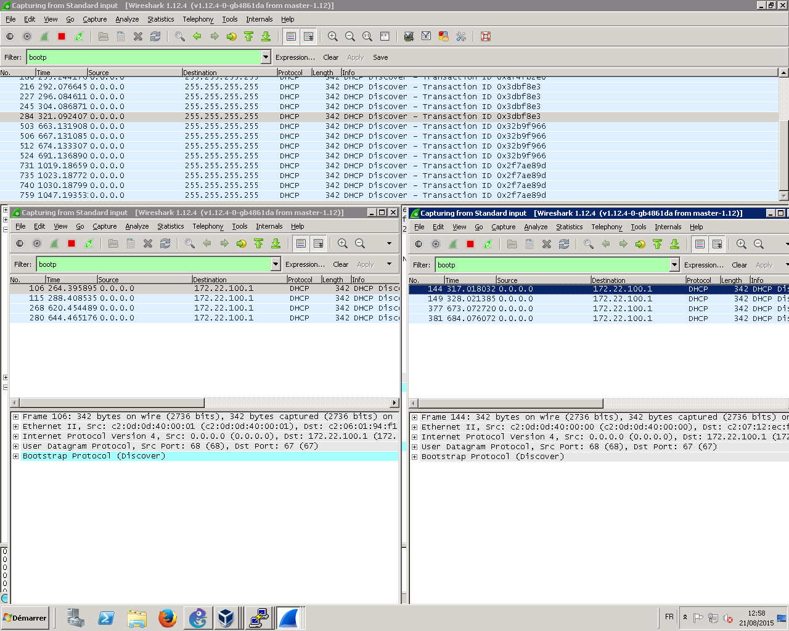Screen dimensions: 789x631
Task: Stop capture in the bottom-right Wireshark window
Action: 470,244
